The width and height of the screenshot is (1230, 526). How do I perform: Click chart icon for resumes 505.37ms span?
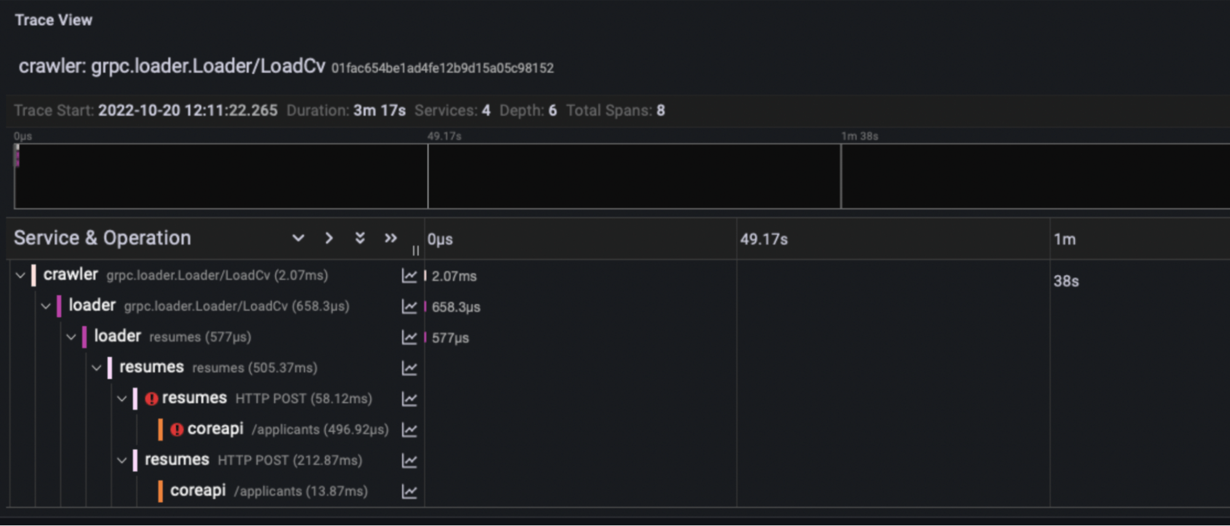tap(409, 368)
